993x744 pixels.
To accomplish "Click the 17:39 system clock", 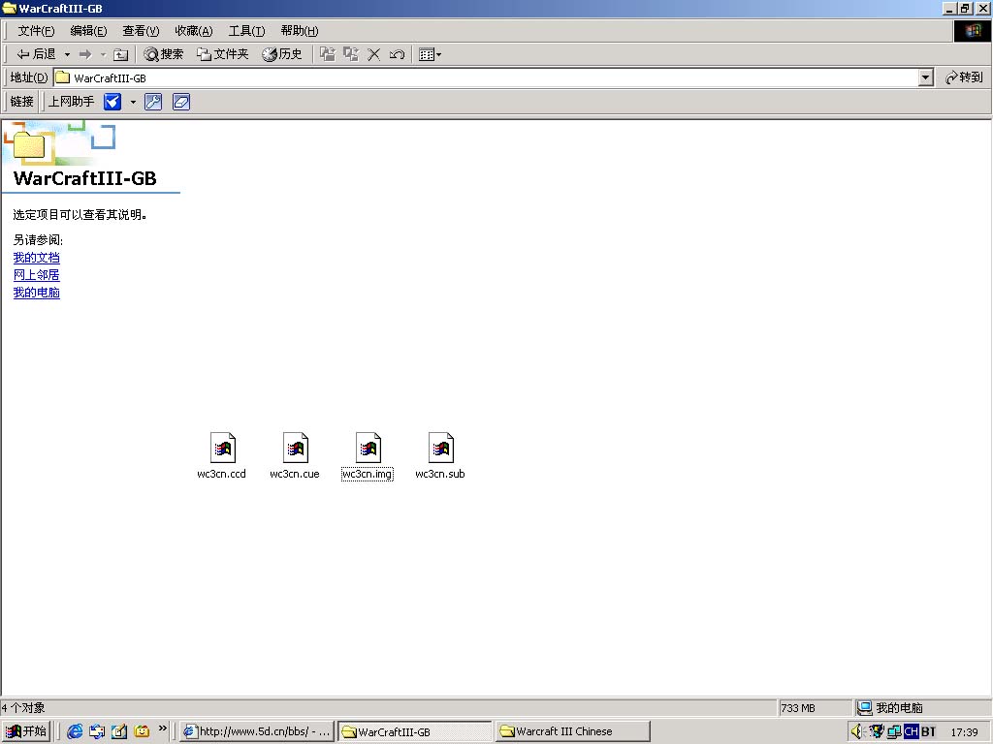I will pyautogui.click(x=965, y=732).
